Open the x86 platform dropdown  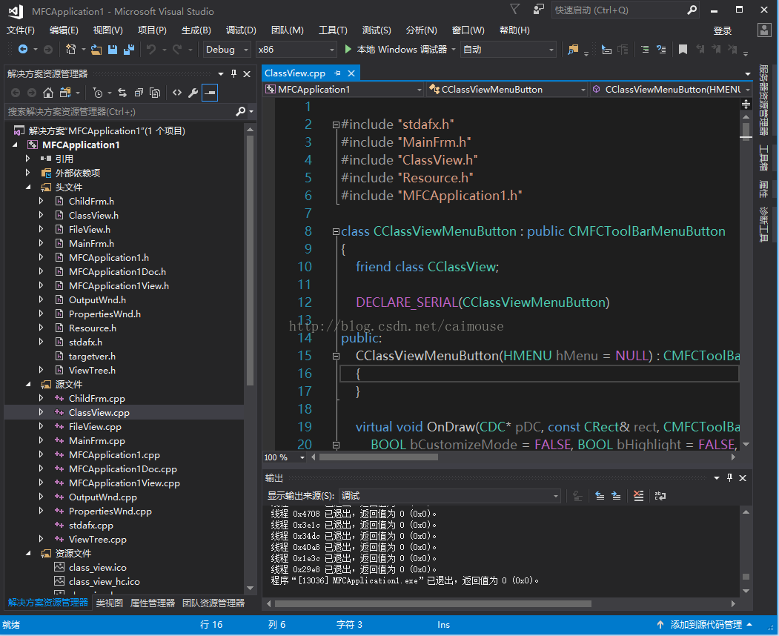[x=296, y=49]
